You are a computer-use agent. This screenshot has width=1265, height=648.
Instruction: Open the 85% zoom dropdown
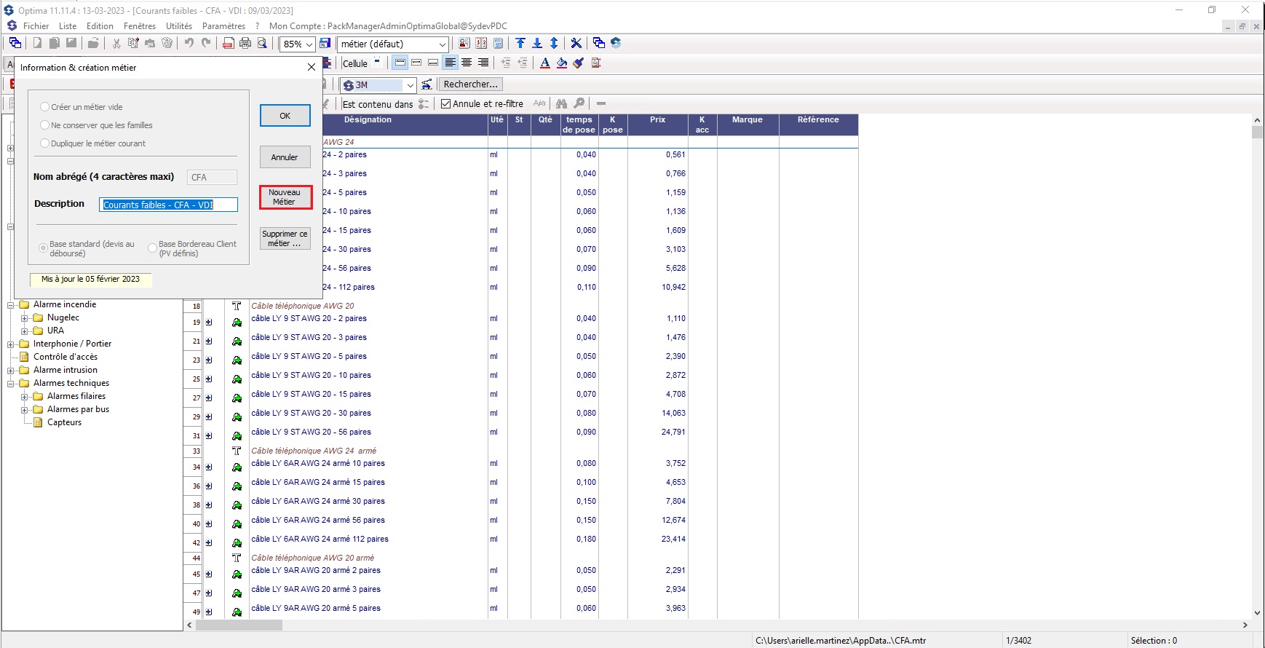[309, 44]
